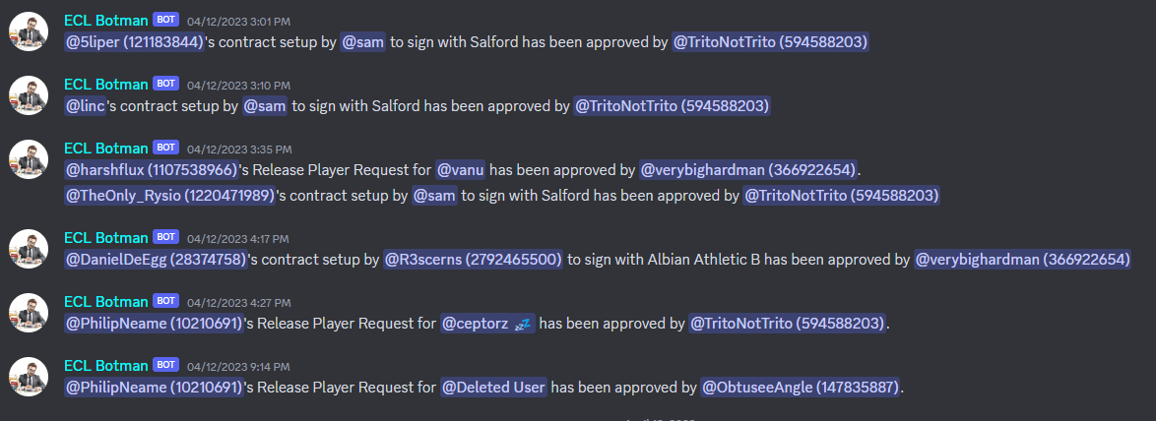Select the @Deleted User mention
1156x421 pixels.
tap(493, 388)
